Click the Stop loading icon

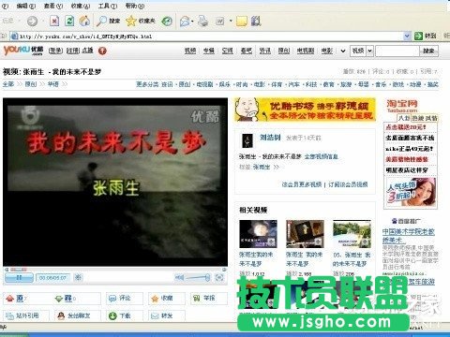(54, 22)
